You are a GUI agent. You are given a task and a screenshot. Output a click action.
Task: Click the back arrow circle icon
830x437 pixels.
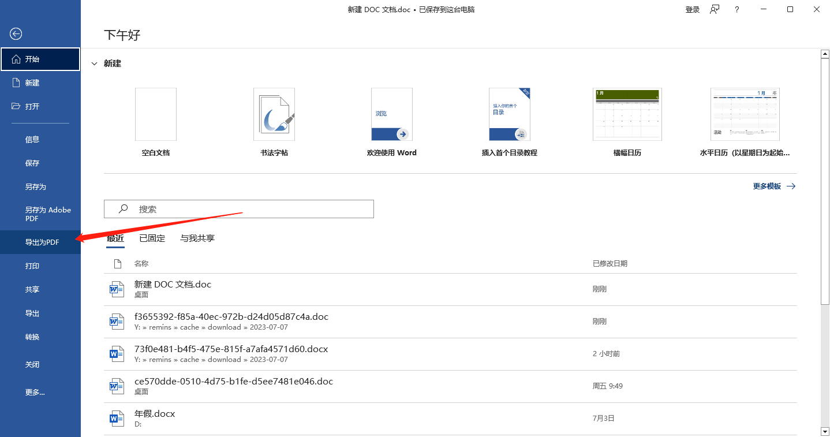pyautogui.click(x=16, y=34)
